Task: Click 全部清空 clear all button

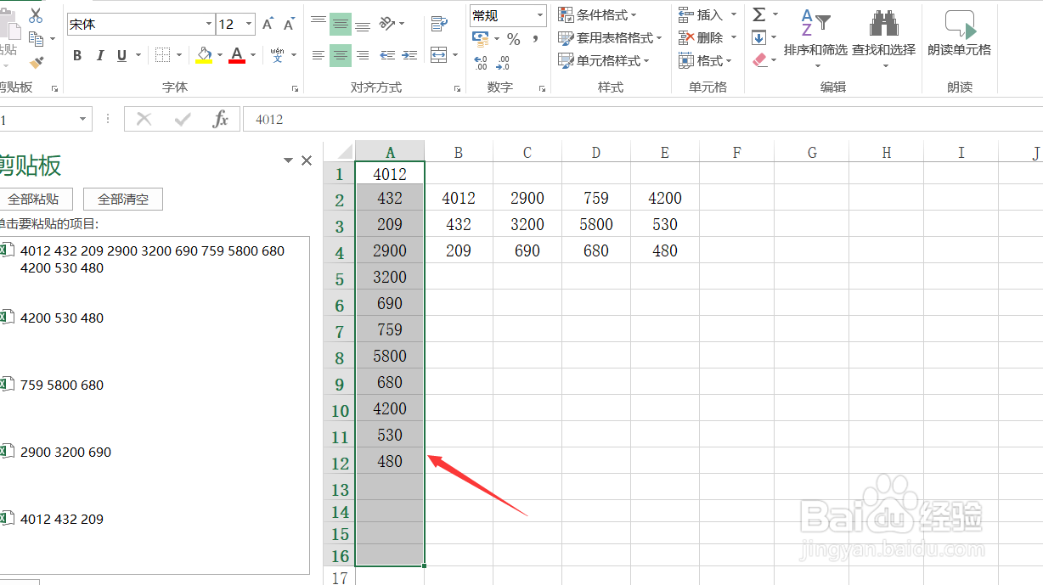Action: coord(123,200)
